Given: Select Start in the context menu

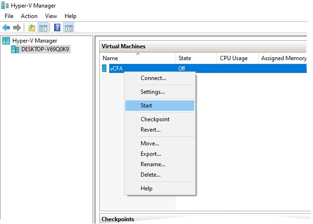Looking at the screenshot, I should coord(160,106).
